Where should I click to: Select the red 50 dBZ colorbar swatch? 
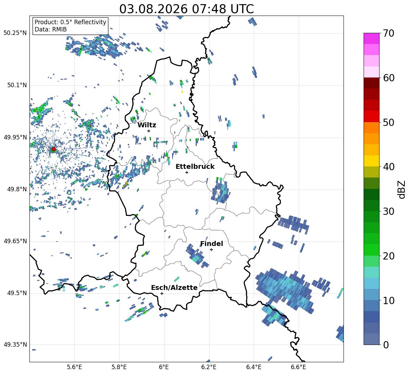tap(372, 117)
